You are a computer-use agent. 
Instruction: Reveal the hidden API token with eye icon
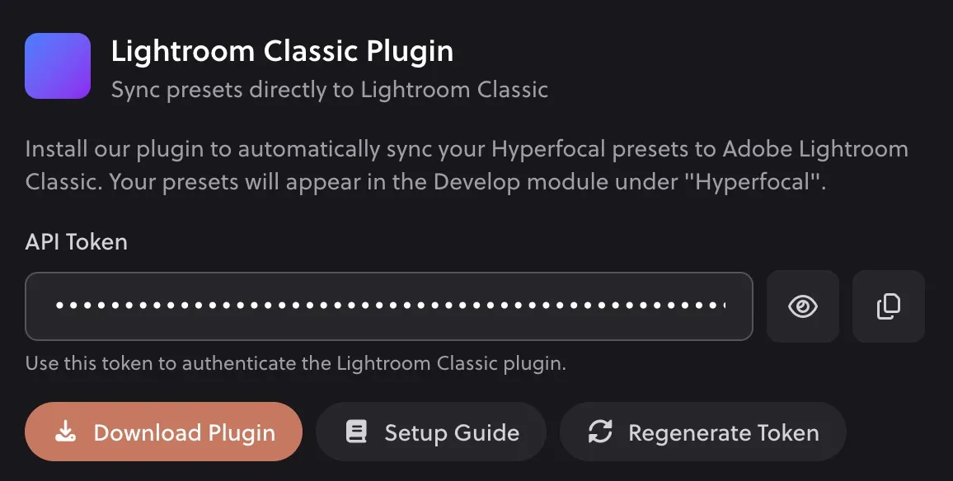tap(803, 306)
